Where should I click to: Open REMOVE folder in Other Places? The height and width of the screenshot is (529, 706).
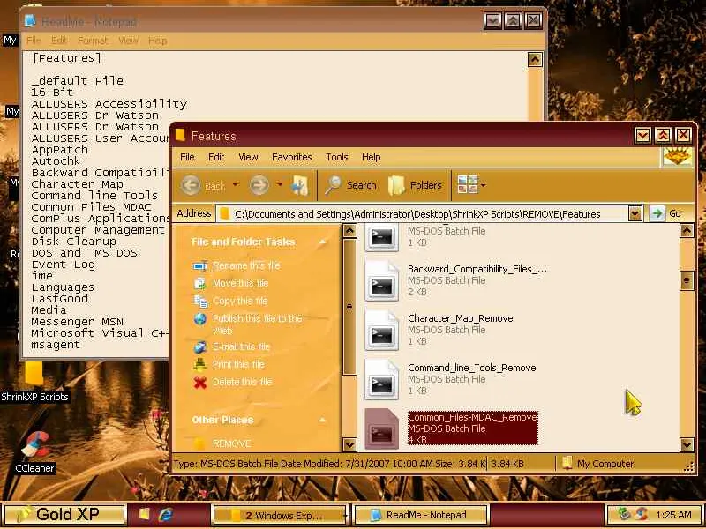[231, 444]
